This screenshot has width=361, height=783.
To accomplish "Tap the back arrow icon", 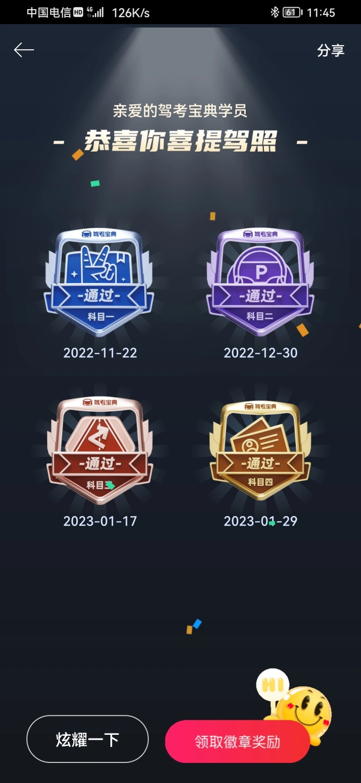I will [x=24, y=50].
